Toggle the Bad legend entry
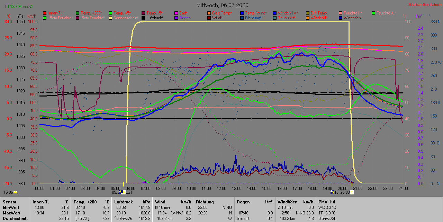 [181, 13]
